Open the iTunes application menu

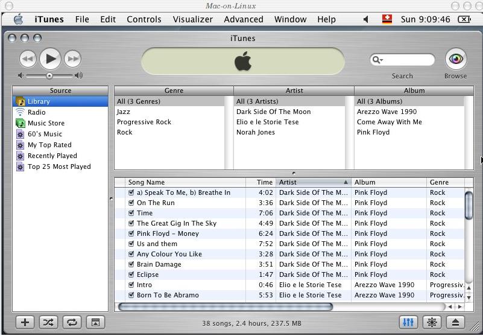pyautogui.click(x=49, y=19)
